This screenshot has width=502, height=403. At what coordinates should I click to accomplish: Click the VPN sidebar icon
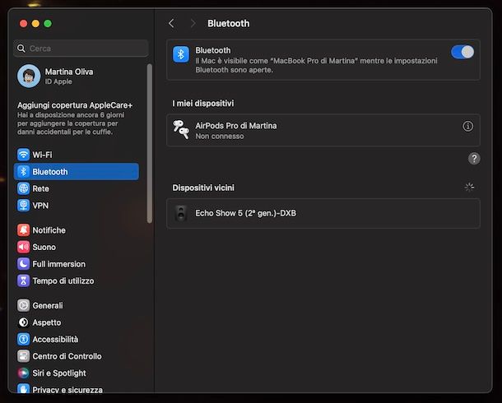point(23,206)
